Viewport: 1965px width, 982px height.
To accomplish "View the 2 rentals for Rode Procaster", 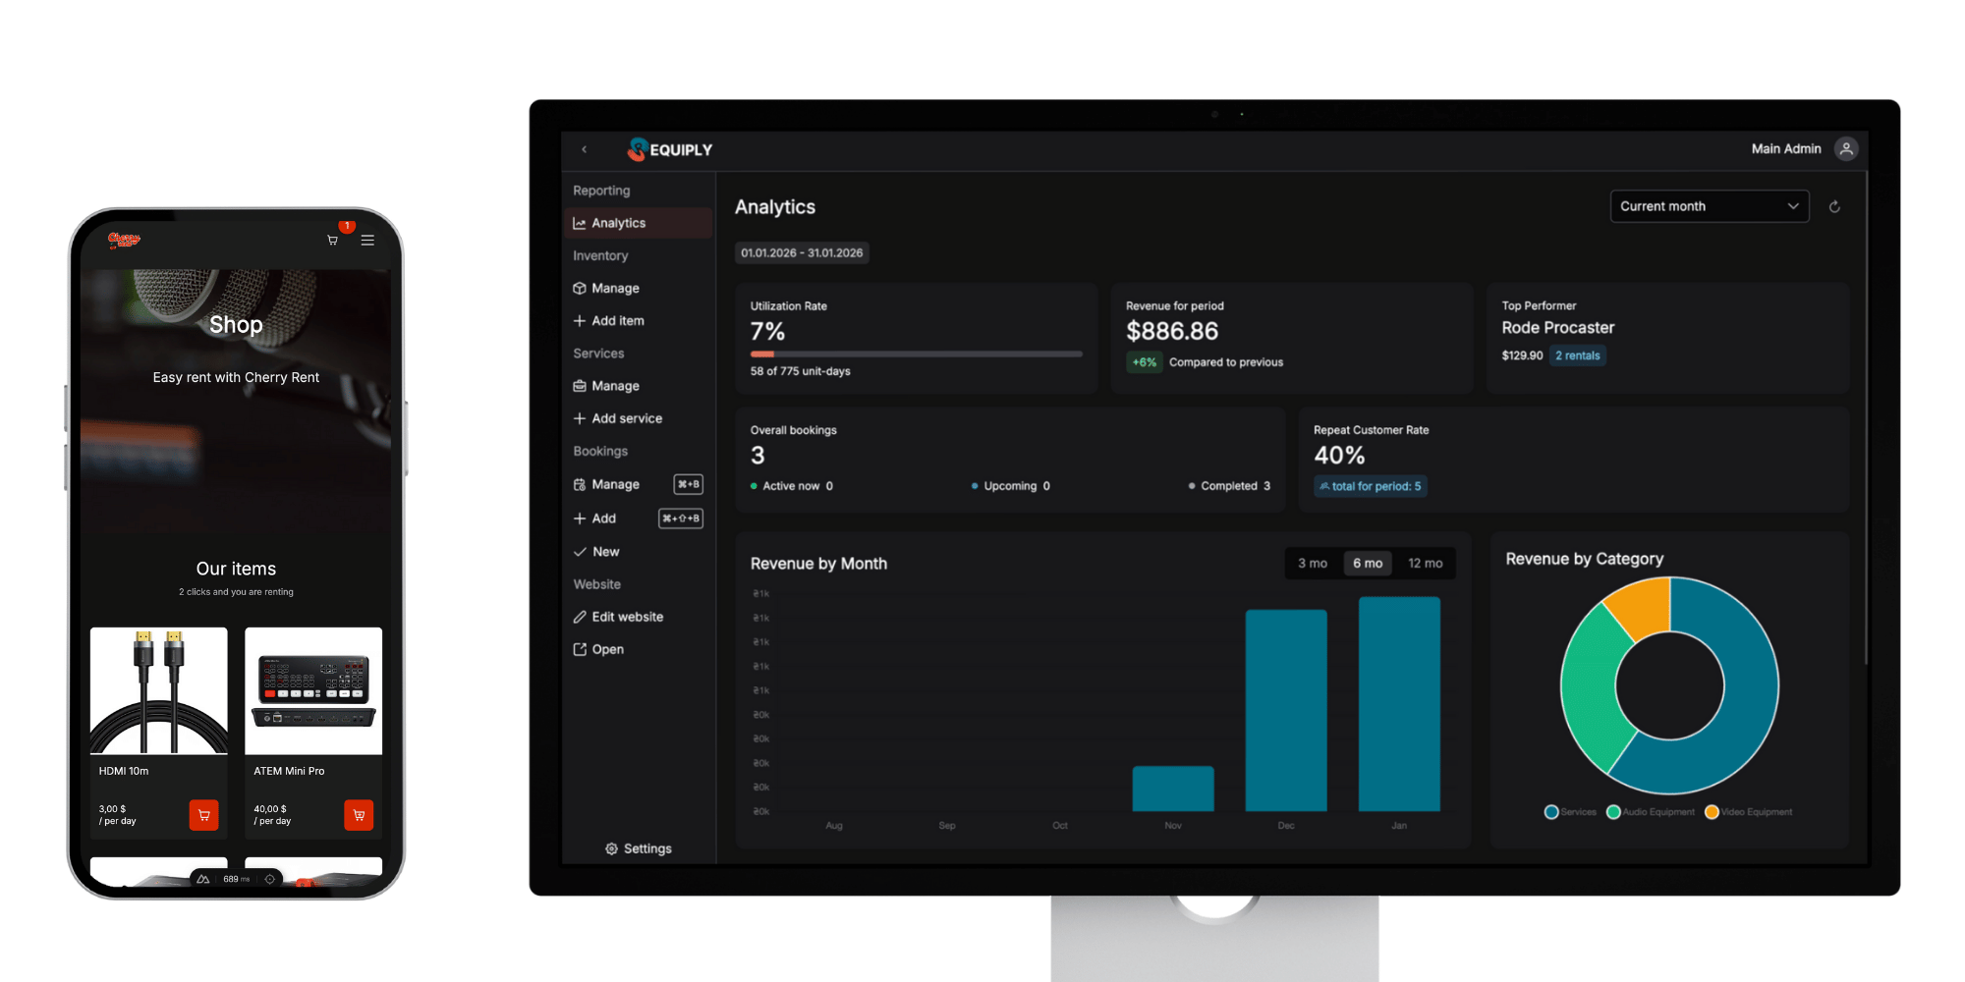I will pyautogui.click(x=1578, y=355).
